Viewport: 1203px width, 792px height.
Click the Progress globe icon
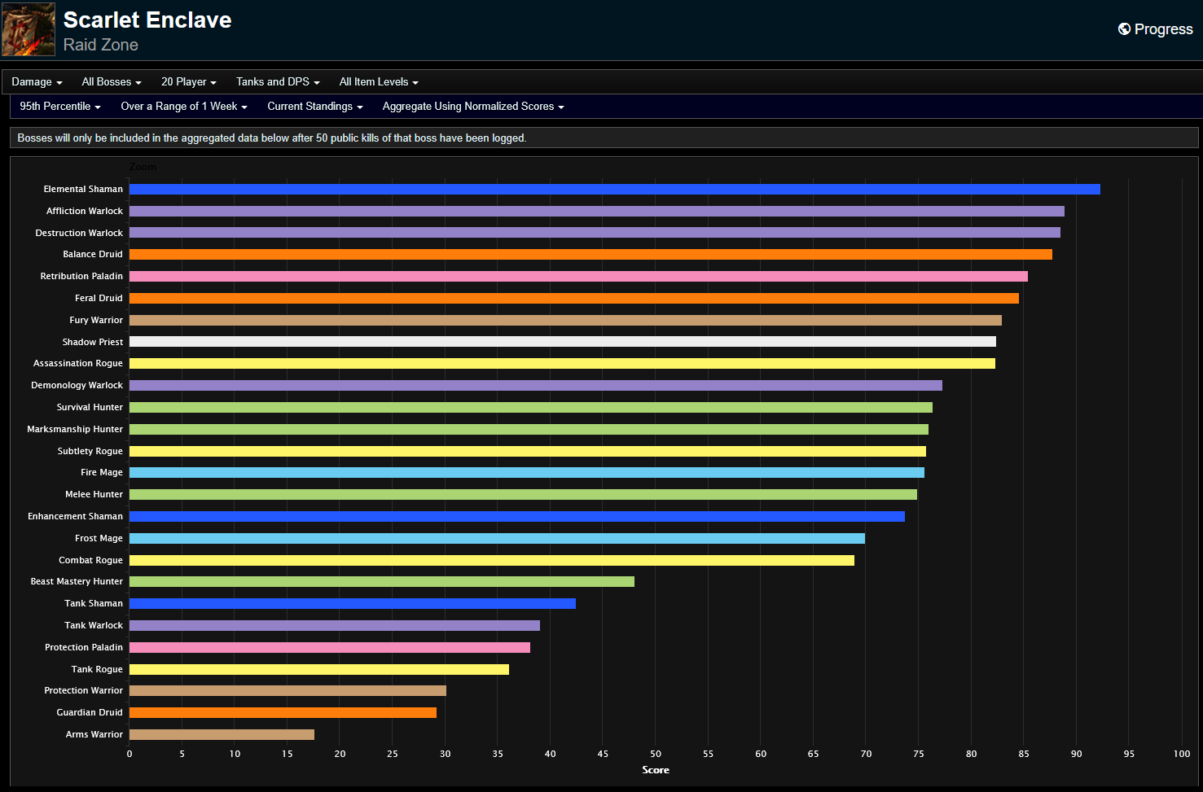[x=1125, y=28]
